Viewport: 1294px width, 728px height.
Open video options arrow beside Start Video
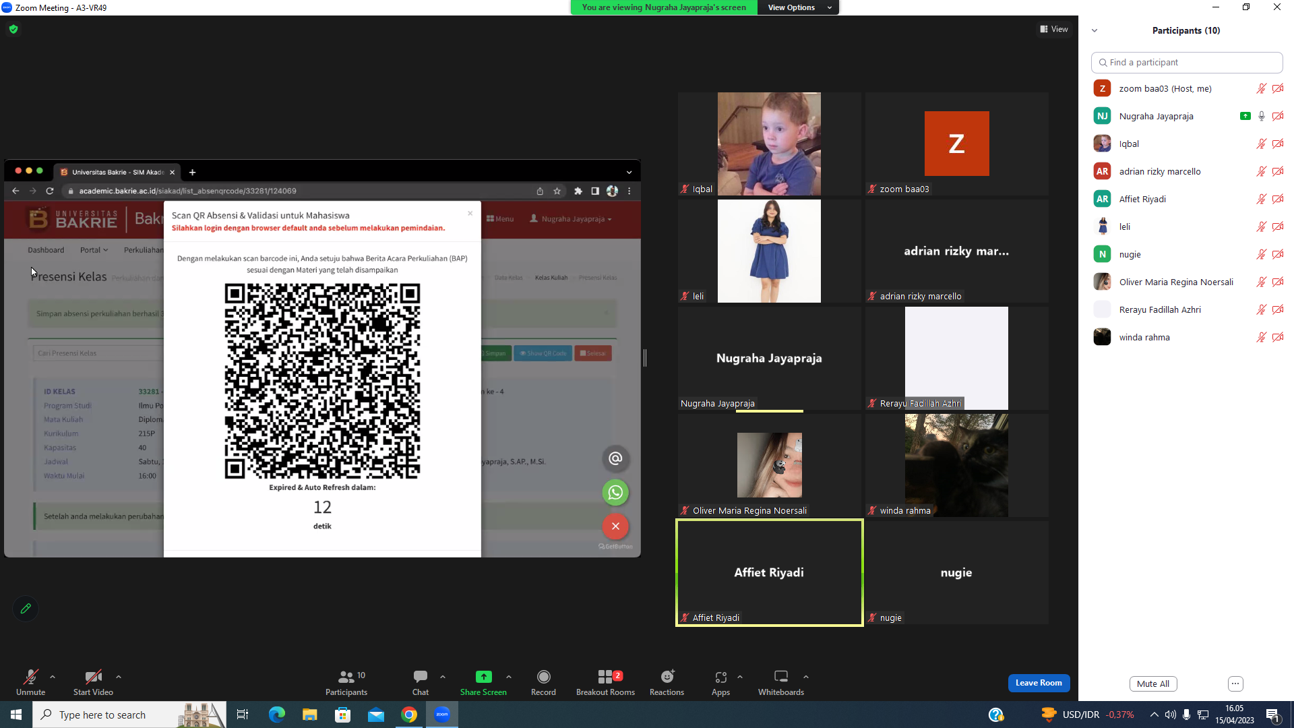point(119,677)
